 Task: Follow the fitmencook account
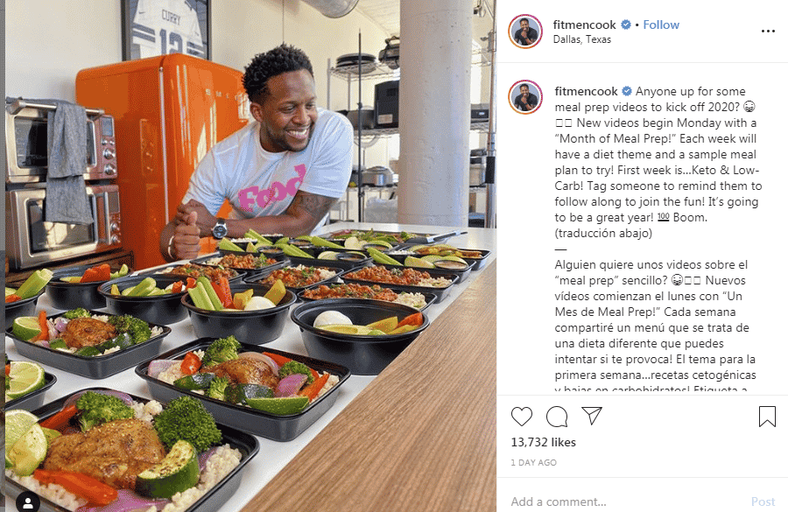[661, 25]
